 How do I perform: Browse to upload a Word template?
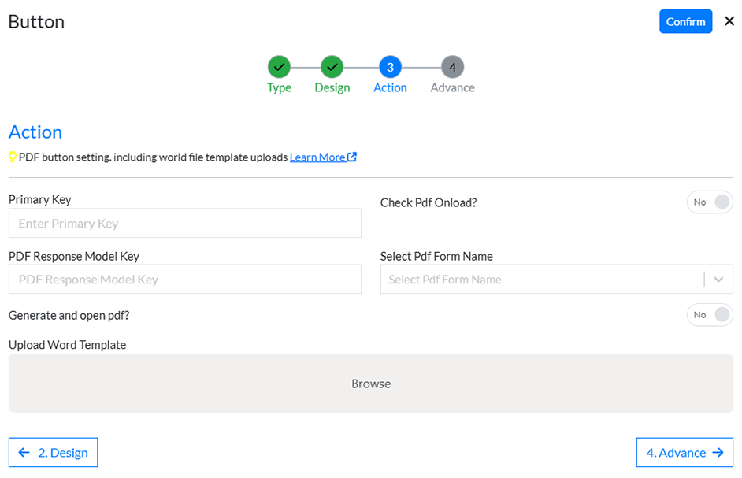(371, 384)
